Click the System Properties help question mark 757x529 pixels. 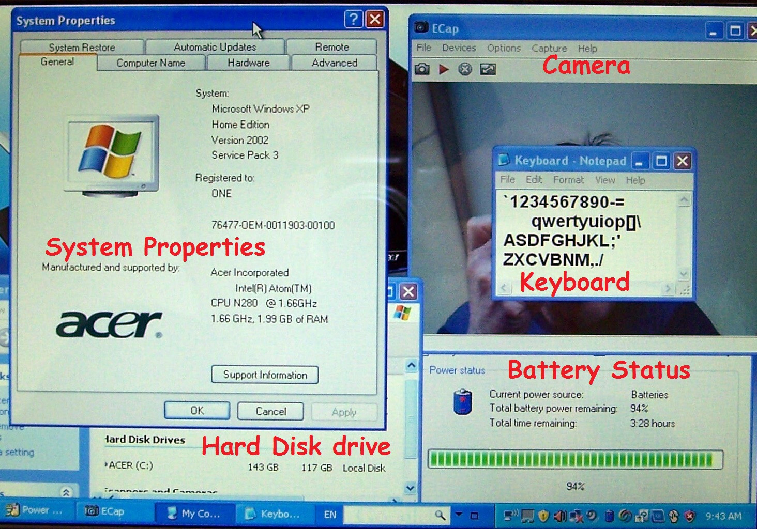click(x=354, y=20)
